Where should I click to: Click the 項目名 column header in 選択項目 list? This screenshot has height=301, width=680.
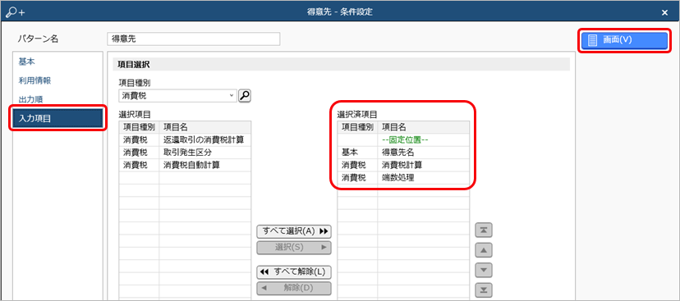pyautogui.click(x=204, y=127)
